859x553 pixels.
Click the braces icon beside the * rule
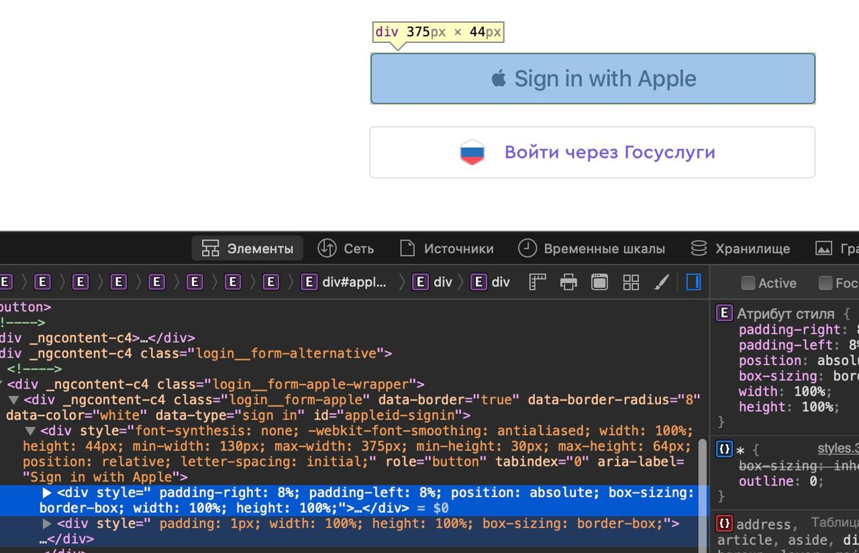click(x=724, y=450)
